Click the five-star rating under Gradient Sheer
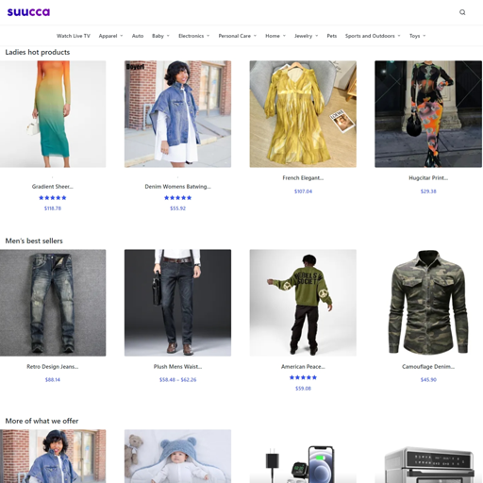 53,198
